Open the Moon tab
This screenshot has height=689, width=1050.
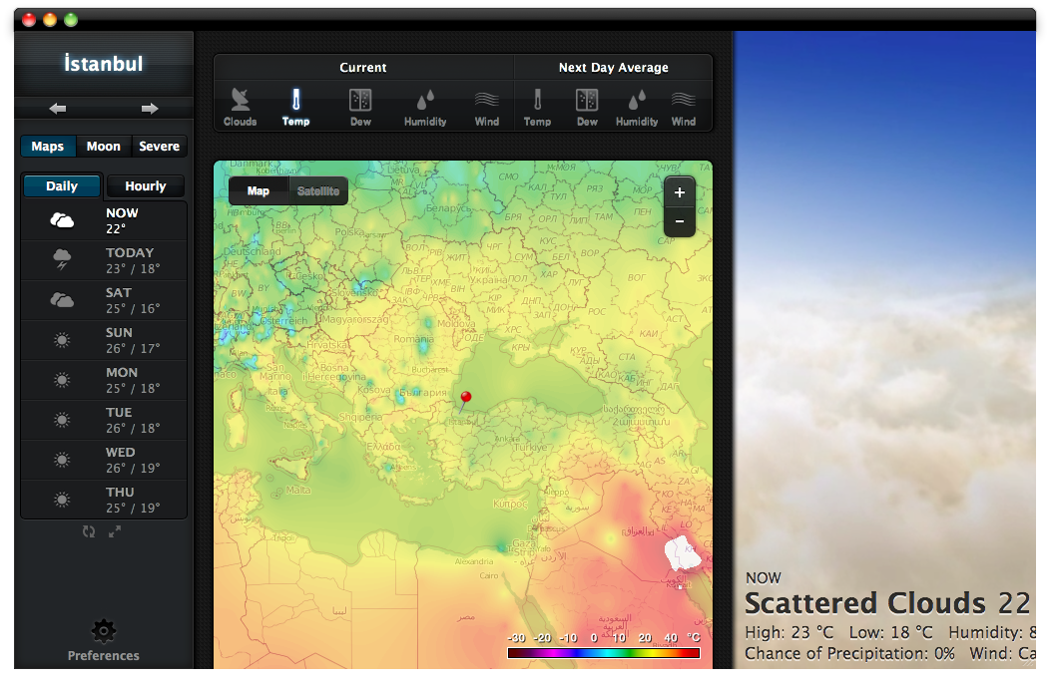click(x=104, y=147)
